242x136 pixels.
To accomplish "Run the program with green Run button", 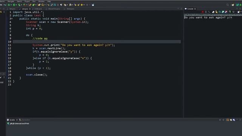I will [14, 5].
